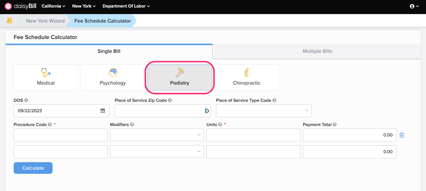426x191 pixels.
Task: Click help icon beside Payment Total
Action: point(335,124)
